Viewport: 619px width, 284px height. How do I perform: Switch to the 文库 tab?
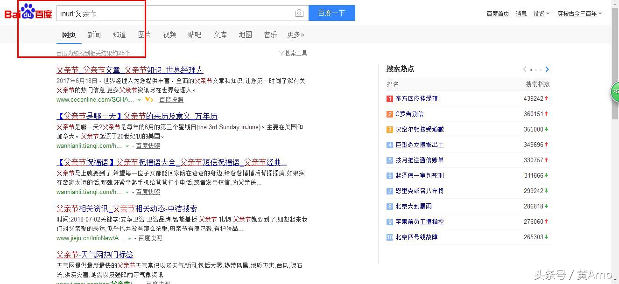(x=220, y=35)
